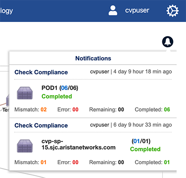
Task: Click the partially hidden topology device icon
Action: pos(8,100)
